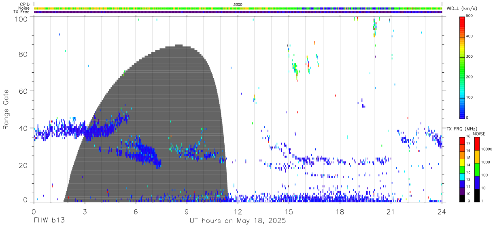497x229 pixels.
Task: Click the 60 tick on Range Gate axis
Action: [24, 91]
